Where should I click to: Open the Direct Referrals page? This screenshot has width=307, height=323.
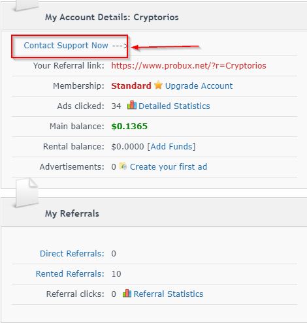point(72,253)
